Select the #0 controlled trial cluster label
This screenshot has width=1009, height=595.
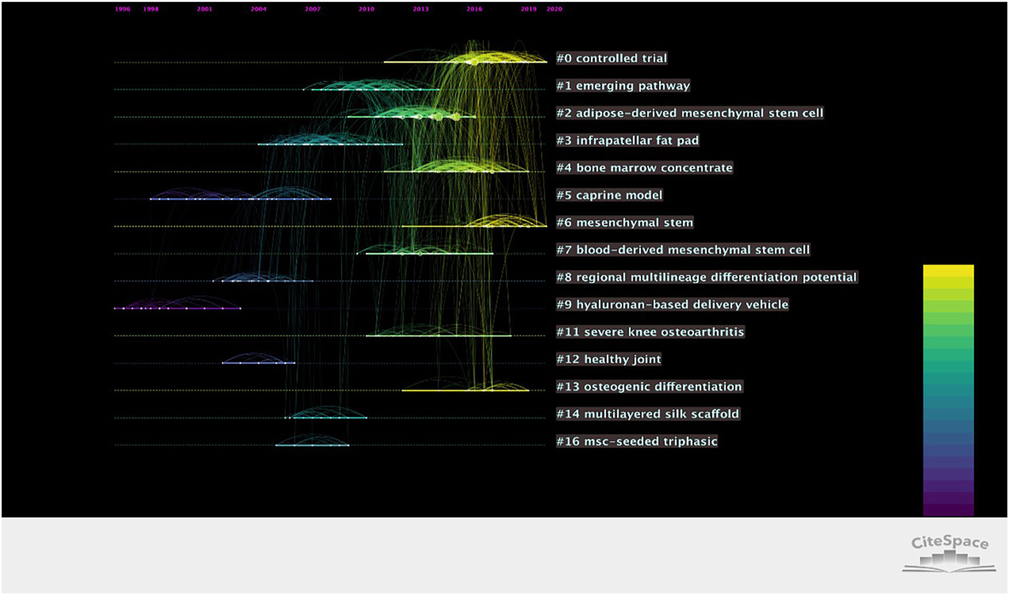[611, 59]
